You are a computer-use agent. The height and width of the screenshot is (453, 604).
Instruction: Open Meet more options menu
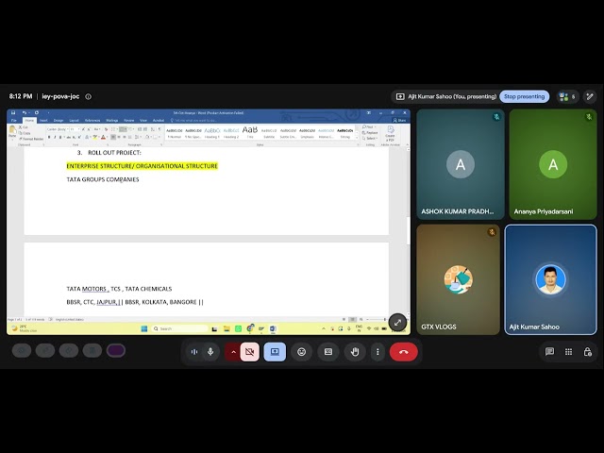(377, 352)
